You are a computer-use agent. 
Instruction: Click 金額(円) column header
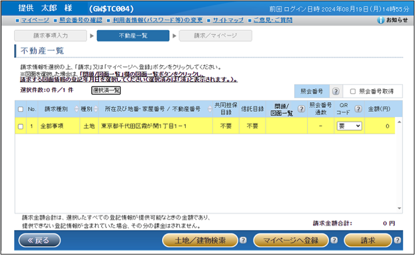coord(379,109)
